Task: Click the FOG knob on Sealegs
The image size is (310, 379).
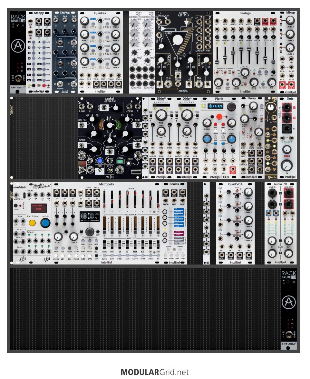Action: tap(254, 83)
